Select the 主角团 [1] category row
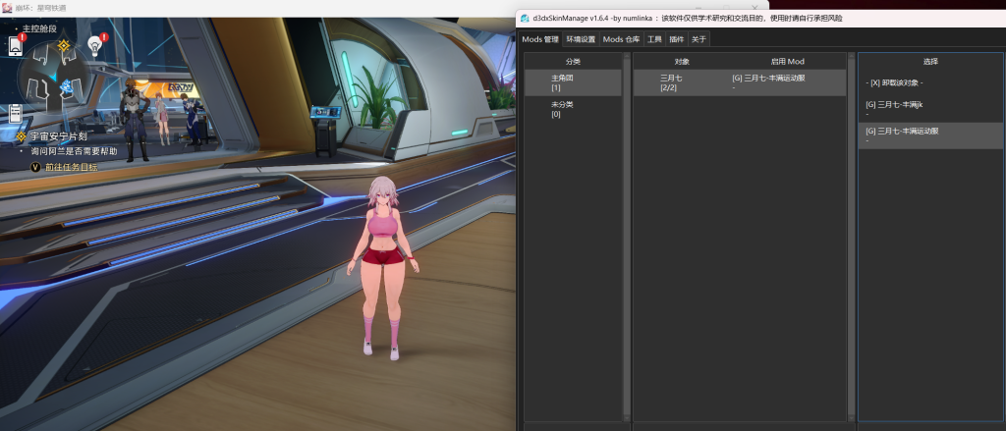The image size is (1006, 431). [x=573, y=82]
